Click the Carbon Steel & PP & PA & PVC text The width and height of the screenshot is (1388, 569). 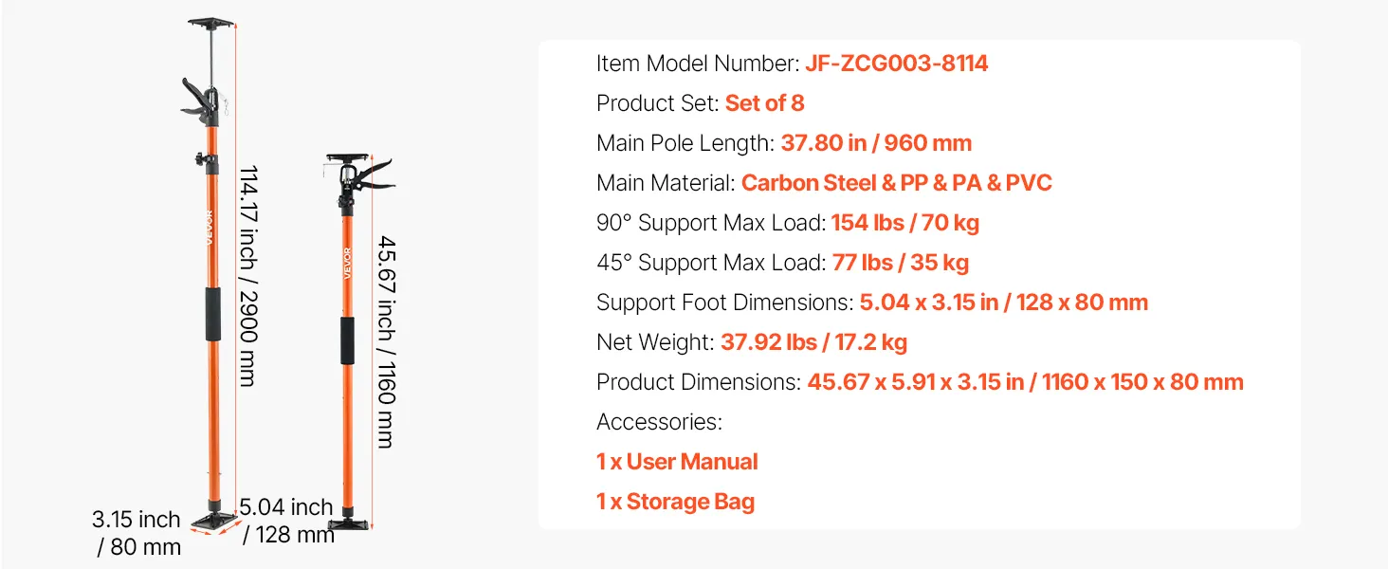coord(896,183)
